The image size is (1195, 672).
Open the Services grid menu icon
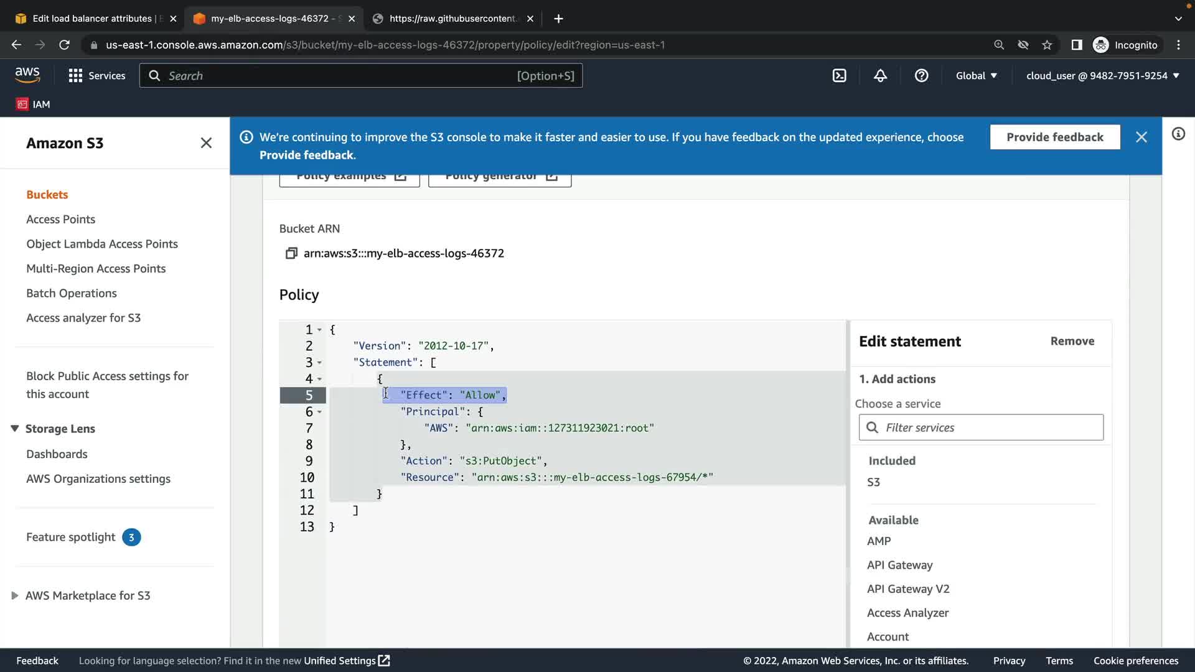tap(75, 76)
